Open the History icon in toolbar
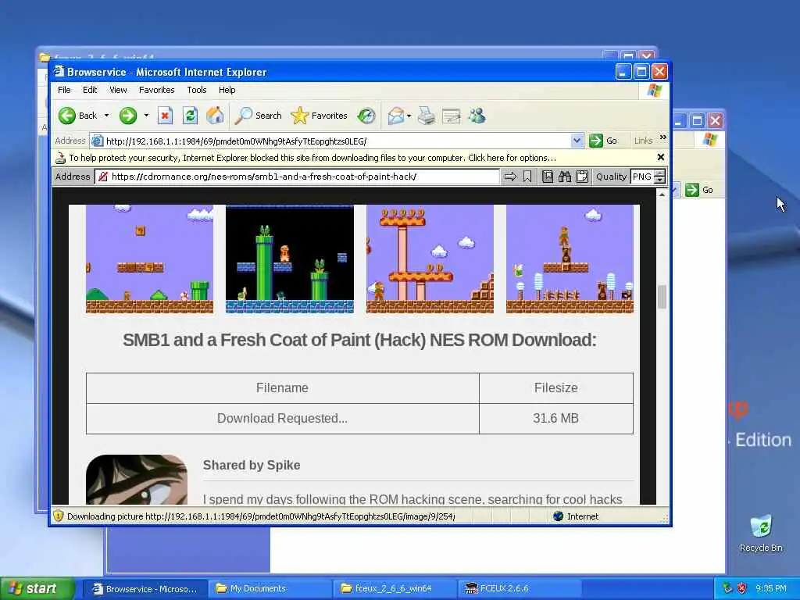The image size is (800, 600). point(366,116)
